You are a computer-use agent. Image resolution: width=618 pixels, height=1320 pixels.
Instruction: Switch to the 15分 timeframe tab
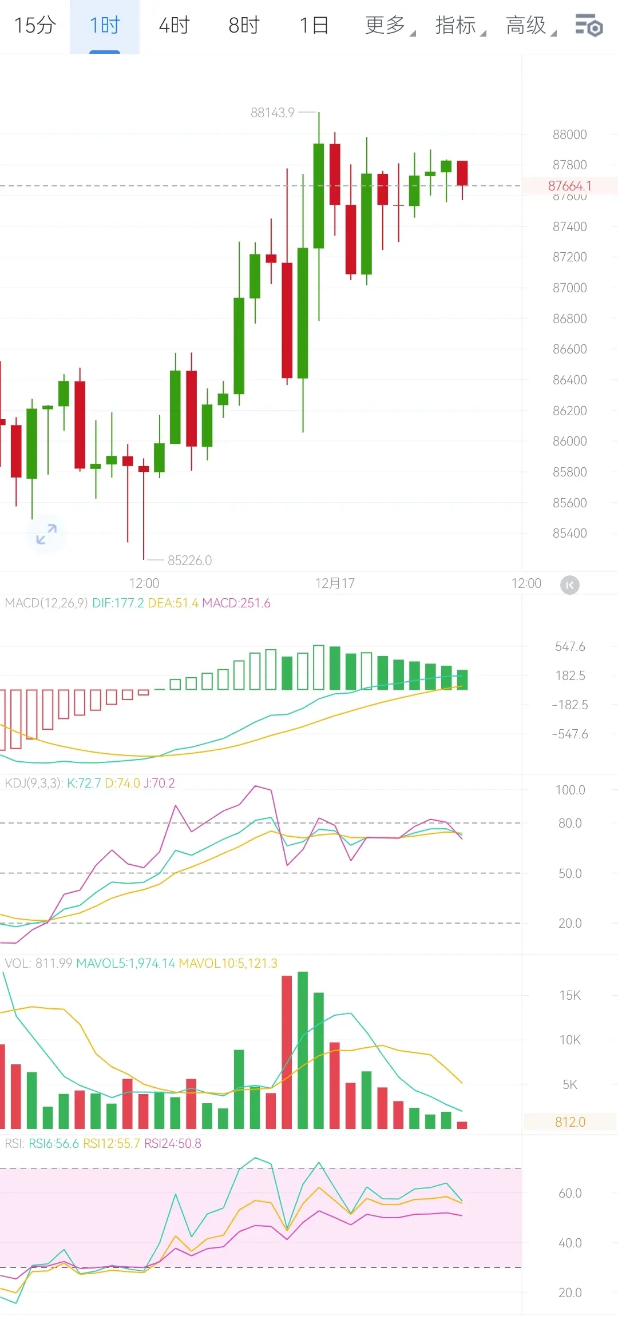[35, 25]
